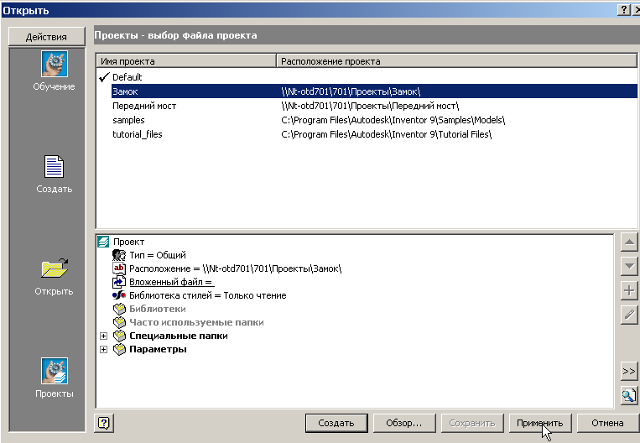Viewport: 640px width, 443px height.
Task: Click the Обзор... button
Action: (404, 423)
